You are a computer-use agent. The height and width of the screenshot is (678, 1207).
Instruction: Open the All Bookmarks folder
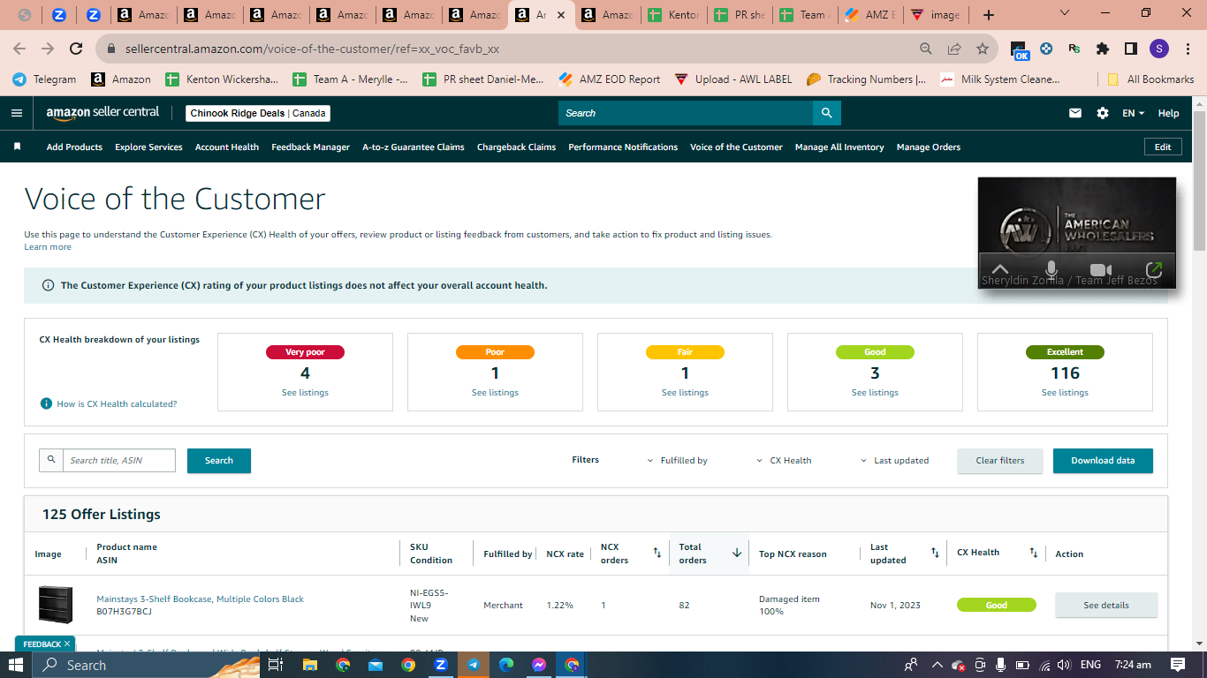coord(1150,79)
